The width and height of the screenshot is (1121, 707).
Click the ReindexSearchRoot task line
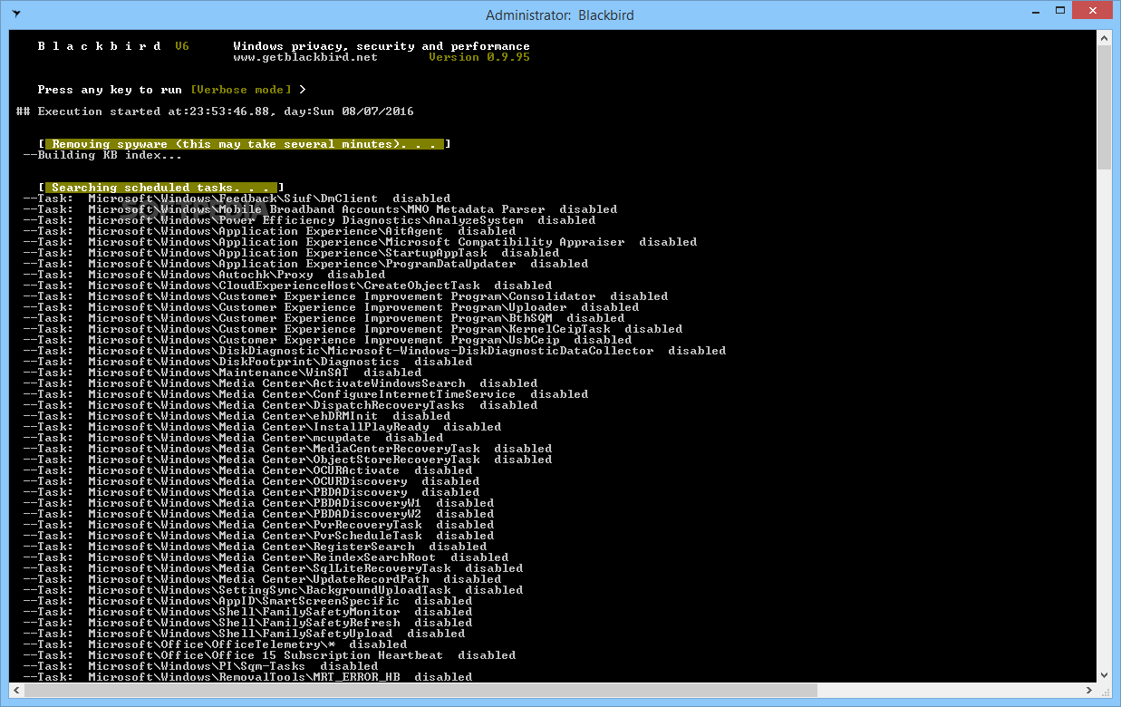tap(266, 557)
